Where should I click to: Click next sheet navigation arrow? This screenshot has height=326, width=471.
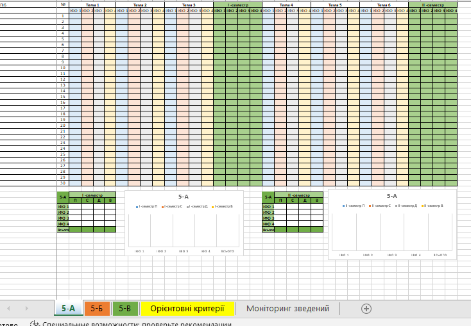[x=26, y=308]
